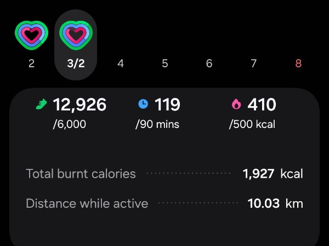Image resolution: width=329 pixels, height=246 pixels.
Task: Switch to day 4
Action: click(x=121, y=63)
